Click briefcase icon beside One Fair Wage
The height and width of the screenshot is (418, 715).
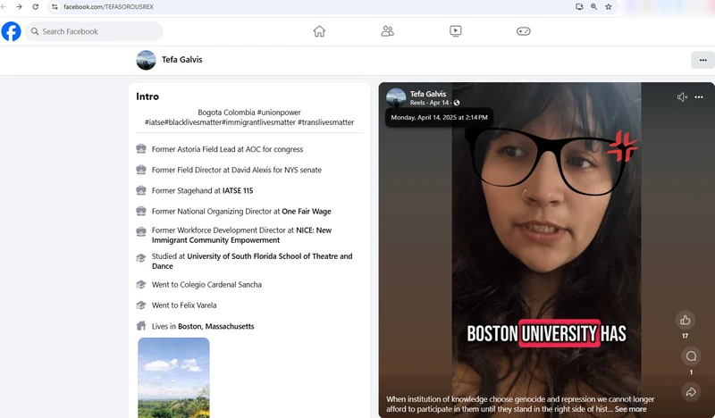(141, 211)
